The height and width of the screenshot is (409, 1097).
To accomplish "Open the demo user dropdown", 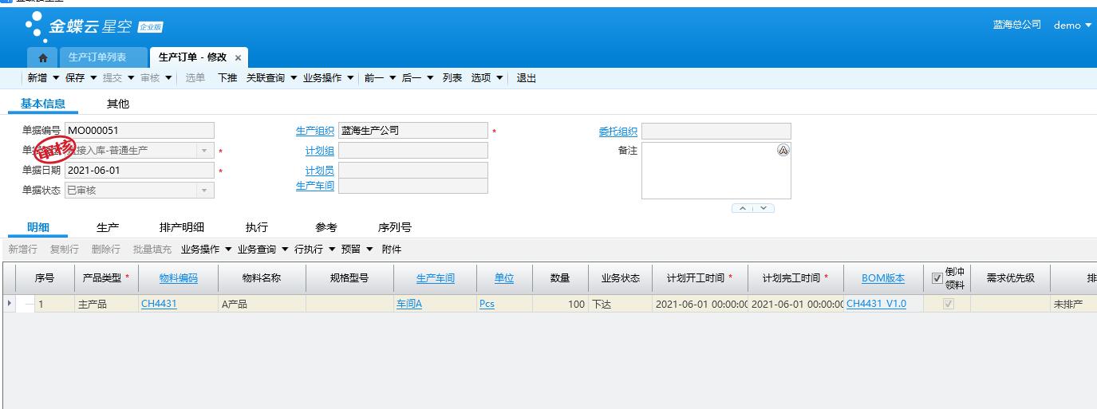I will 1072,26.
